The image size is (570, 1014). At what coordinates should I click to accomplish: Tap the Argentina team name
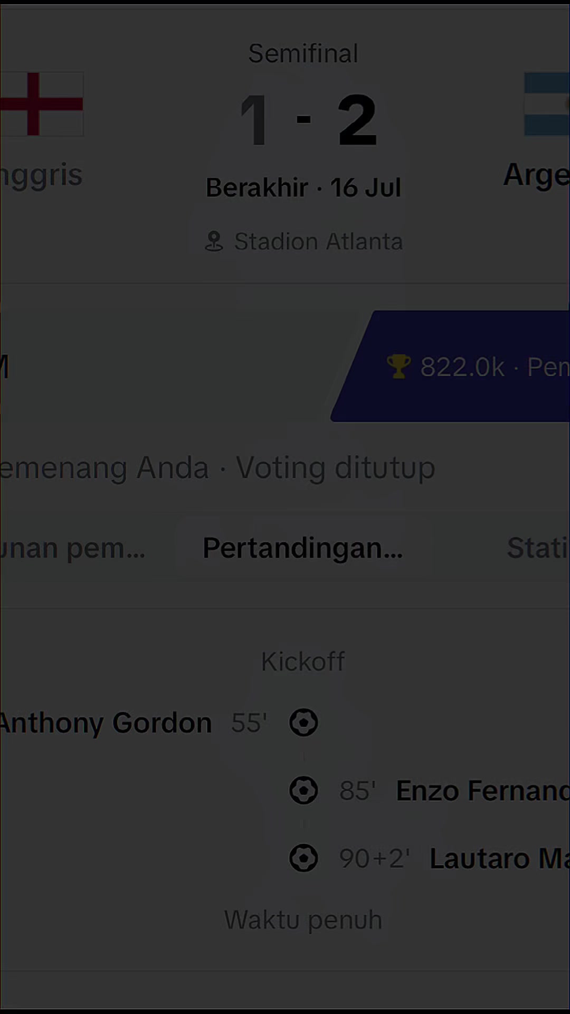[536, 175]
